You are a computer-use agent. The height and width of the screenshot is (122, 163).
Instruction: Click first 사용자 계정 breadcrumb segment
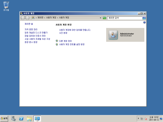tap(51, 18)
